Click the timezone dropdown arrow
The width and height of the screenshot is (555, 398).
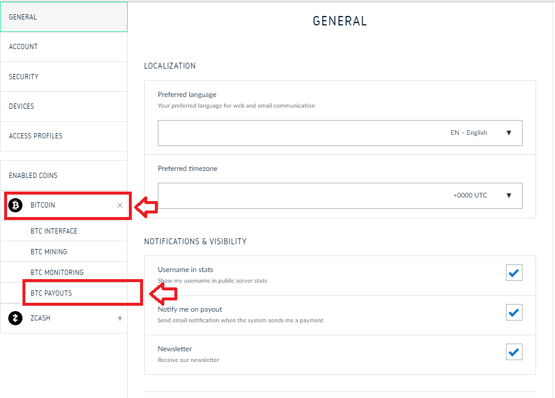[509, 195]
